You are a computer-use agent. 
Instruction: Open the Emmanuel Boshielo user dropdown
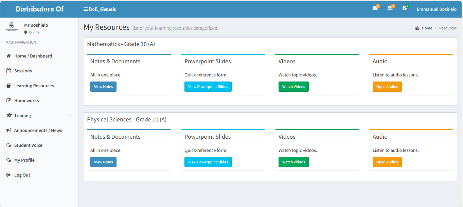click(x=437, y=9)
